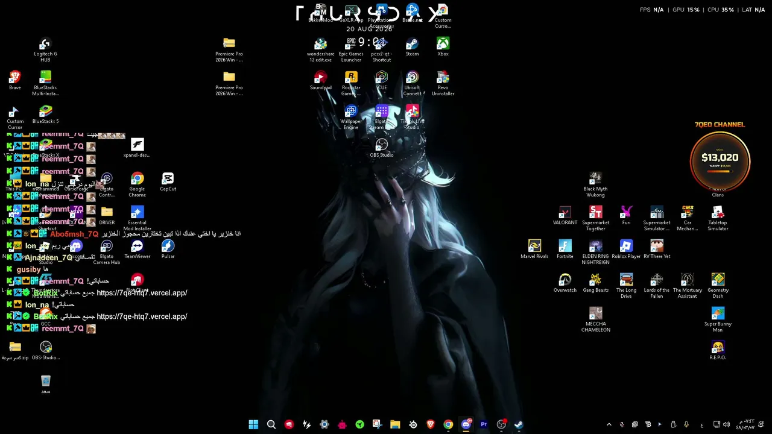This screenshot has width=772, height=434.
Task: Open the Furi game shortcut
Action: tap(626, 215)
